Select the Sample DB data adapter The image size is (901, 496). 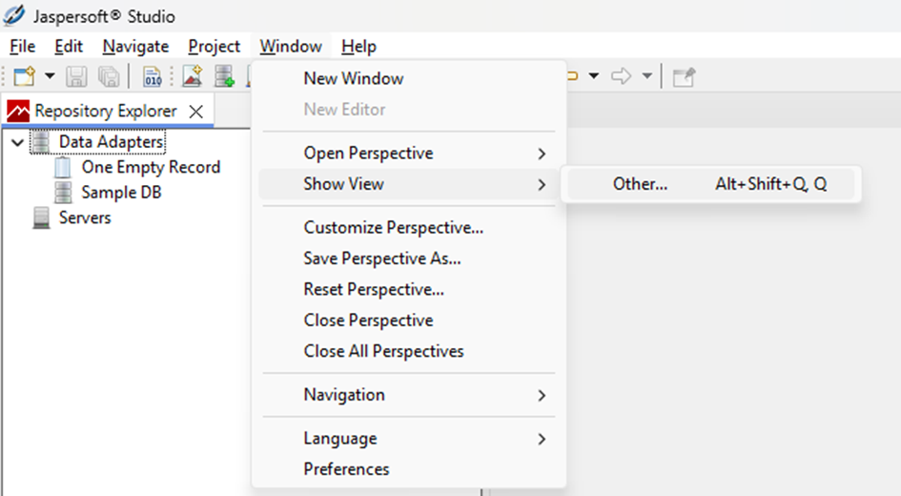(121, 193)
